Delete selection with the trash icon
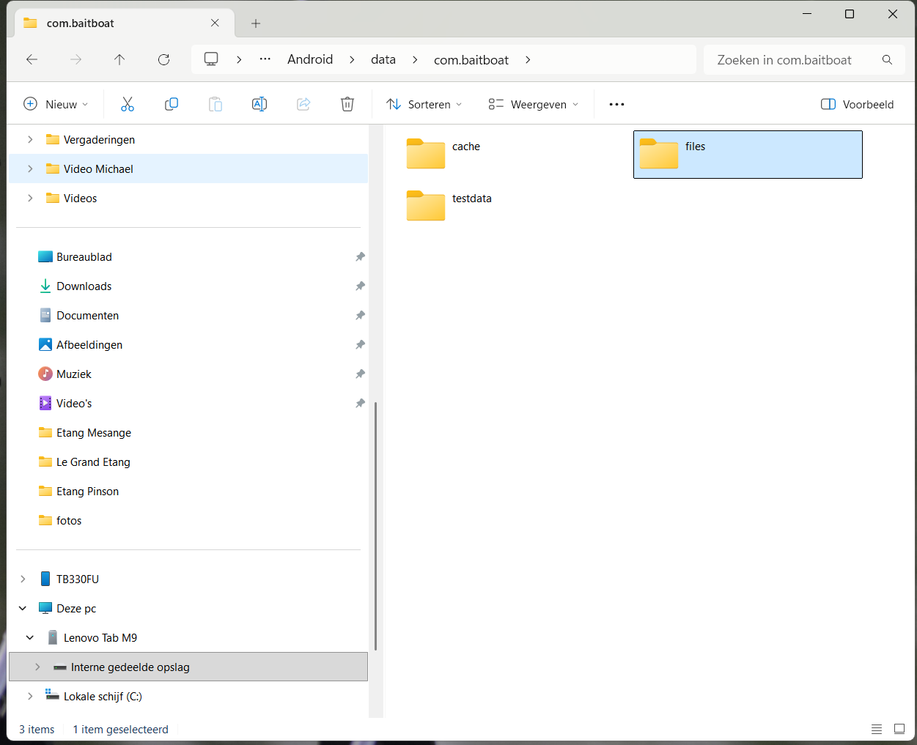This screenshot has width=917, height=745. click(x=347, y=104)
